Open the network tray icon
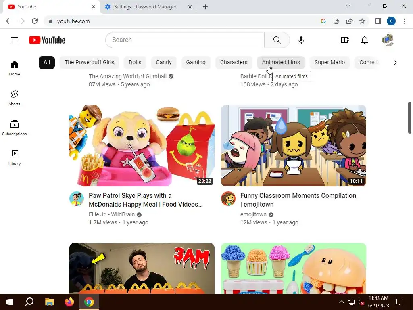Image resolution: width=413 pixels, height=310 pixels. [x=351, y=302]
